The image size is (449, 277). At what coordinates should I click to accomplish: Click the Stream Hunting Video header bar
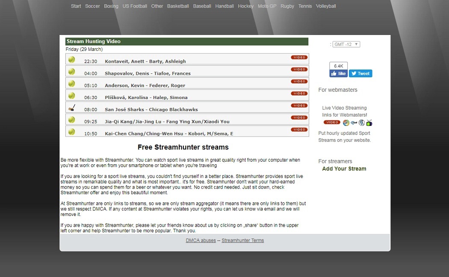(x=187, y=41)
